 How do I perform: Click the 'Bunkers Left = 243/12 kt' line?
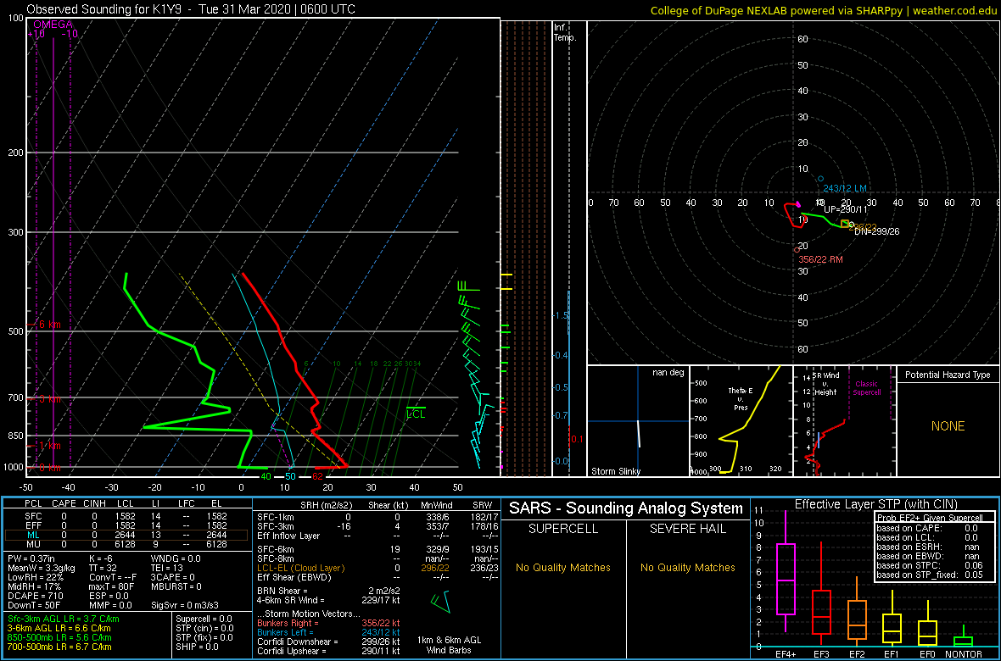click(328, 631)
